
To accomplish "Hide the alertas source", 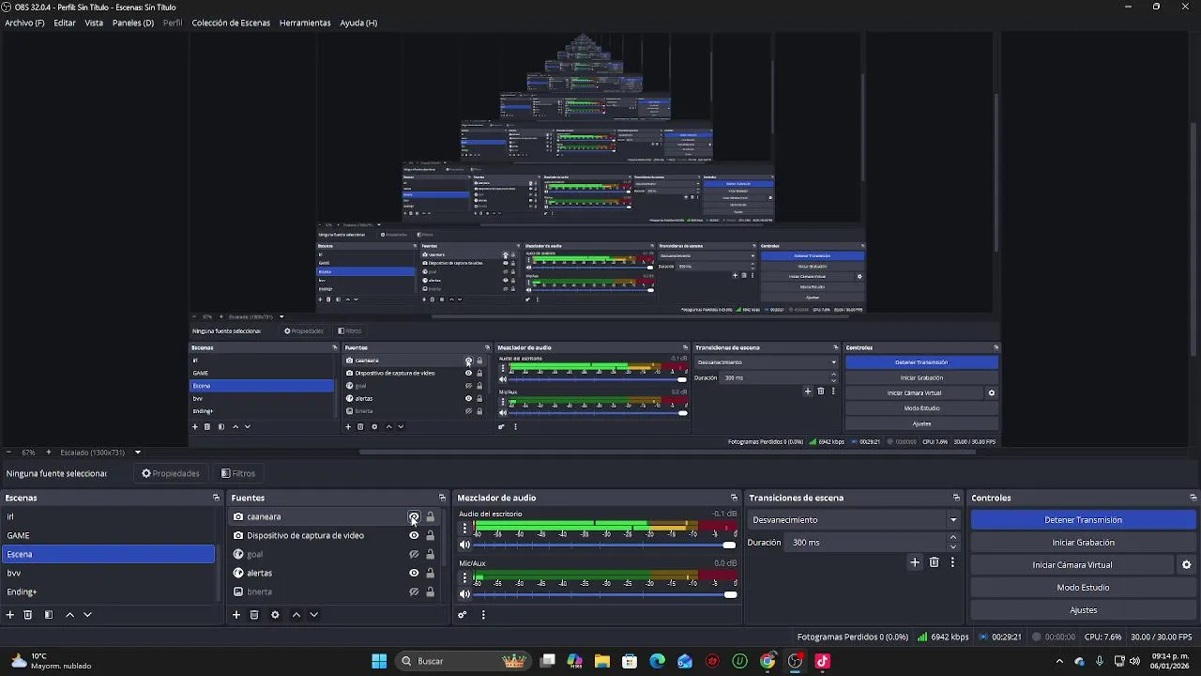I will (x=414, y=574).
